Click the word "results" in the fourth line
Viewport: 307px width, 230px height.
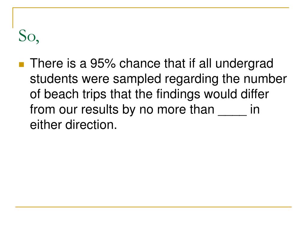pyautogui.click(x=100, y=109)
